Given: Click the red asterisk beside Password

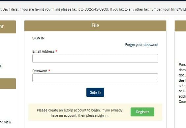Looking at the screenshot, I should [x=49, y=70].
